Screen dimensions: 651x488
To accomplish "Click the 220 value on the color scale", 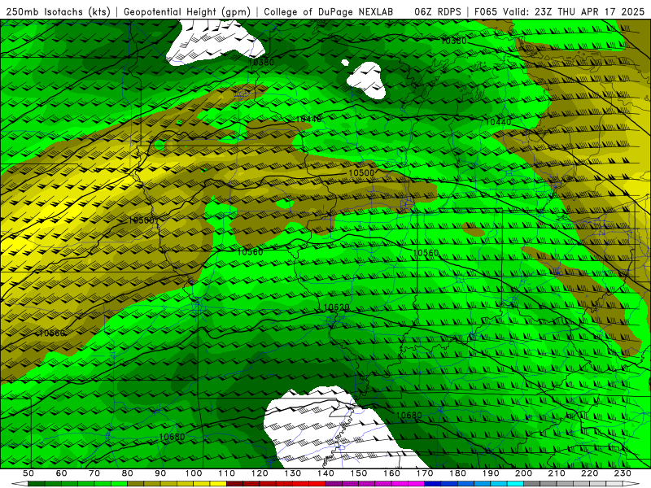I will point(590,473).
